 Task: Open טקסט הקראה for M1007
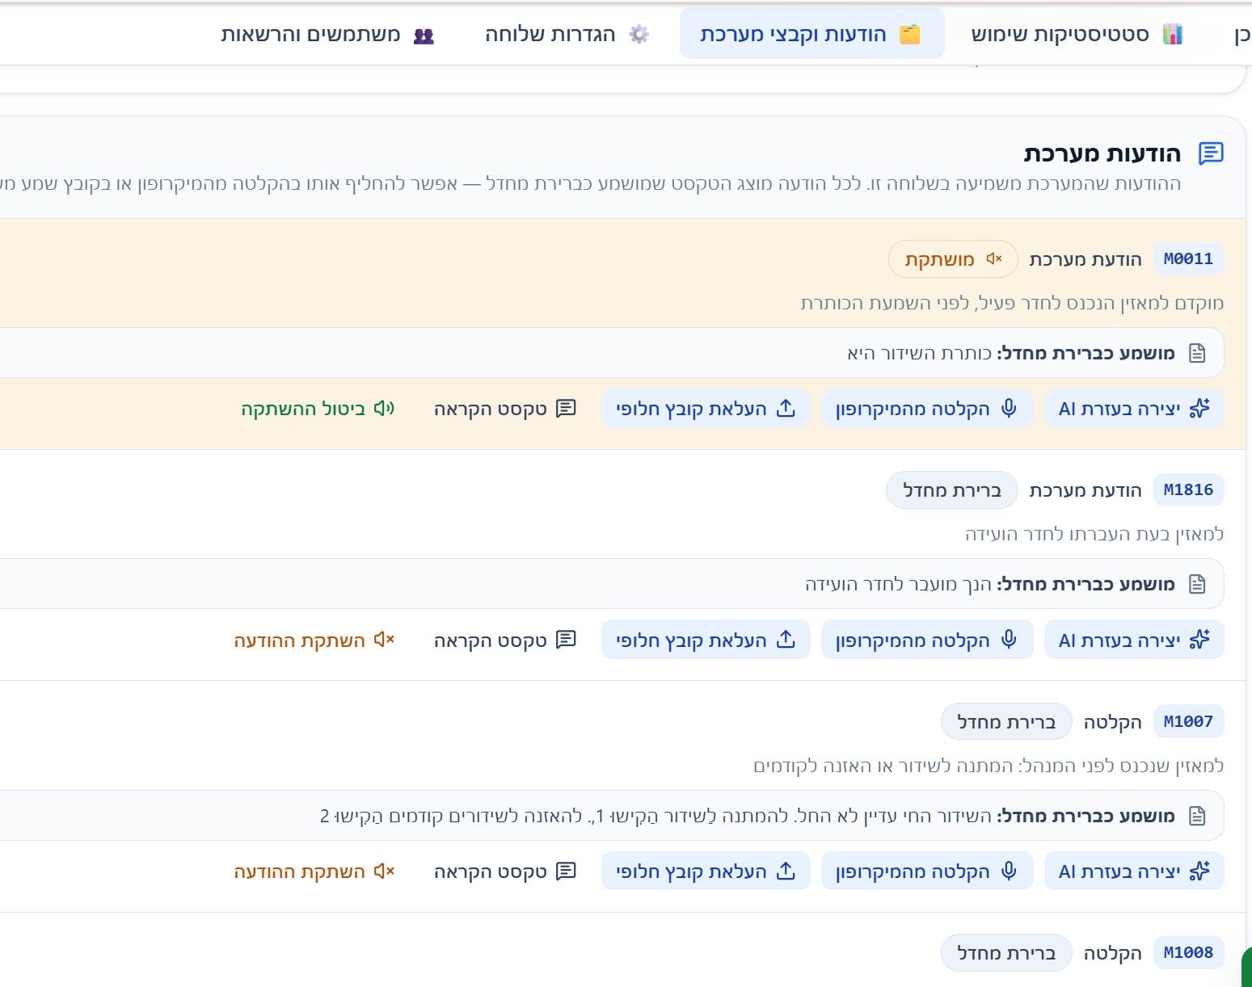[505, 871]
